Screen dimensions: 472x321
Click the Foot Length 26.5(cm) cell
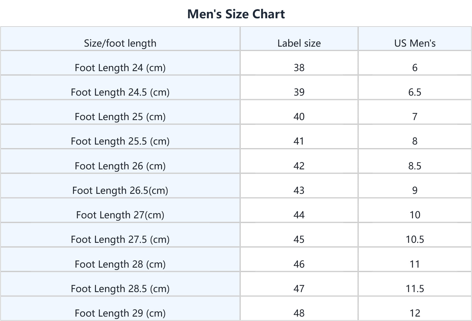click(x=120, y=190)
